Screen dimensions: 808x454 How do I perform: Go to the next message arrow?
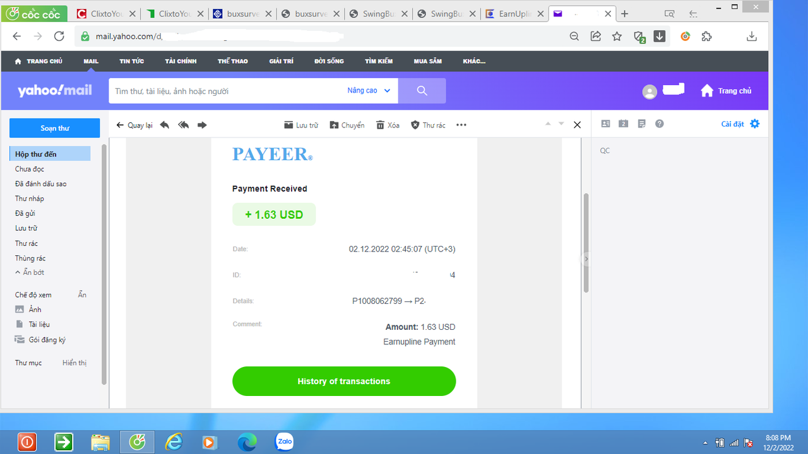[561, 124]
